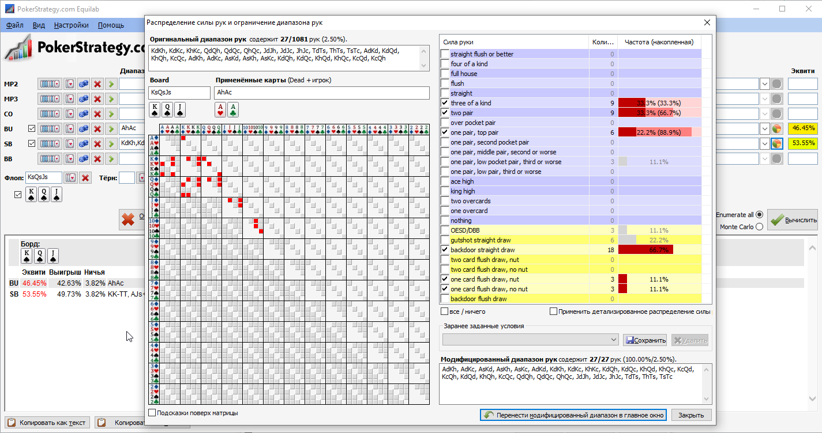Open the Заранее заданные условия dropdown
This screenshot has height=433, width=822.
[530, 340]
